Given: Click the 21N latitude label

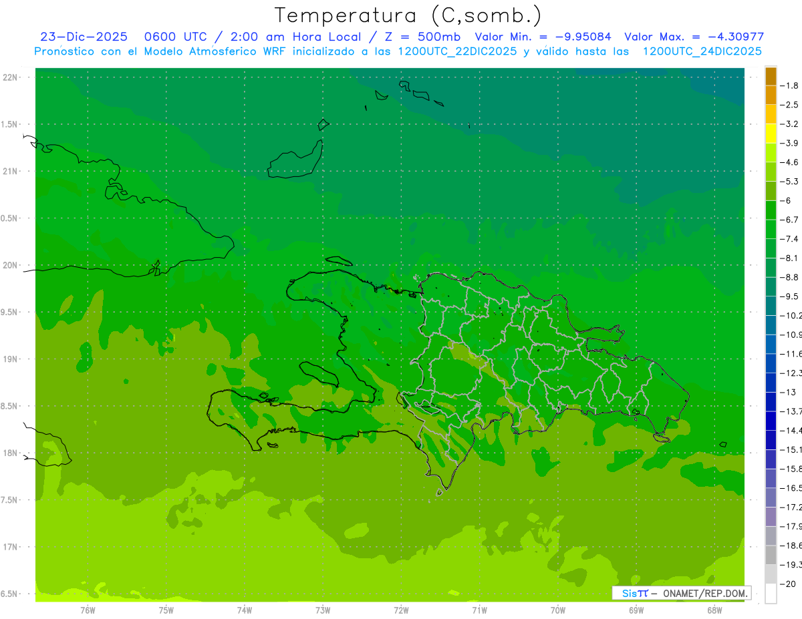Looking at the screenshot, I should tap(10, 171).
